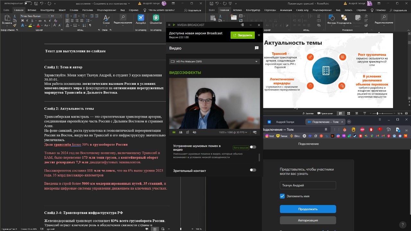
Task: Click the bookmark icon in the address bar
Action: (326, 129)
